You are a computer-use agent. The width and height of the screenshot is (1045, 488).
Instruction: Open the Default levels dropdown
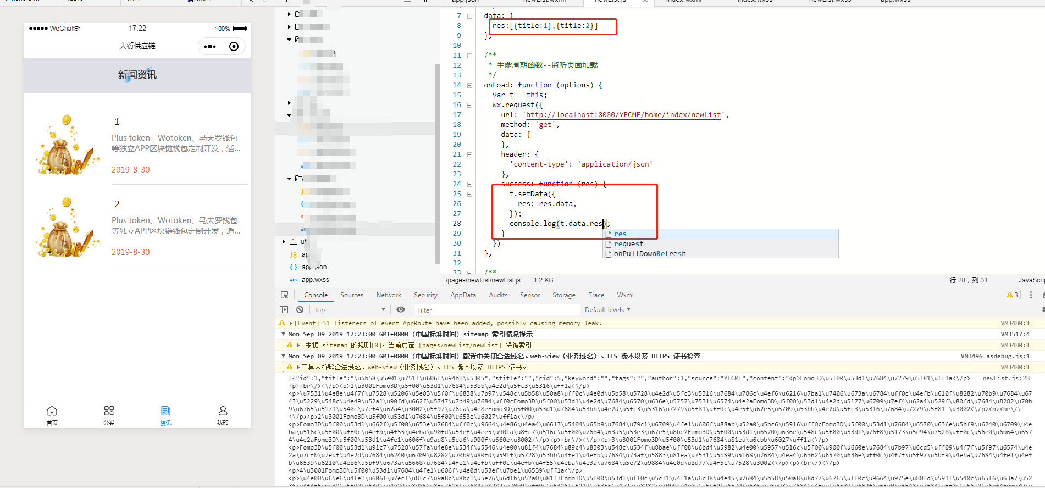607,310
